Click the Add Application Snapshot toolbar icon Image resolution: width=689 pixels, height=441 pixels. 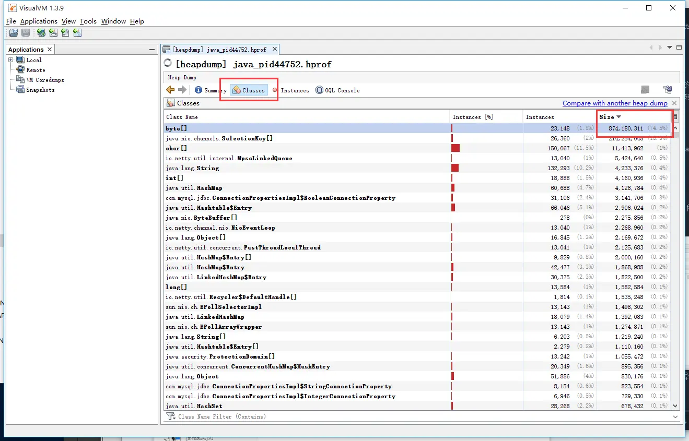(77, 33)
